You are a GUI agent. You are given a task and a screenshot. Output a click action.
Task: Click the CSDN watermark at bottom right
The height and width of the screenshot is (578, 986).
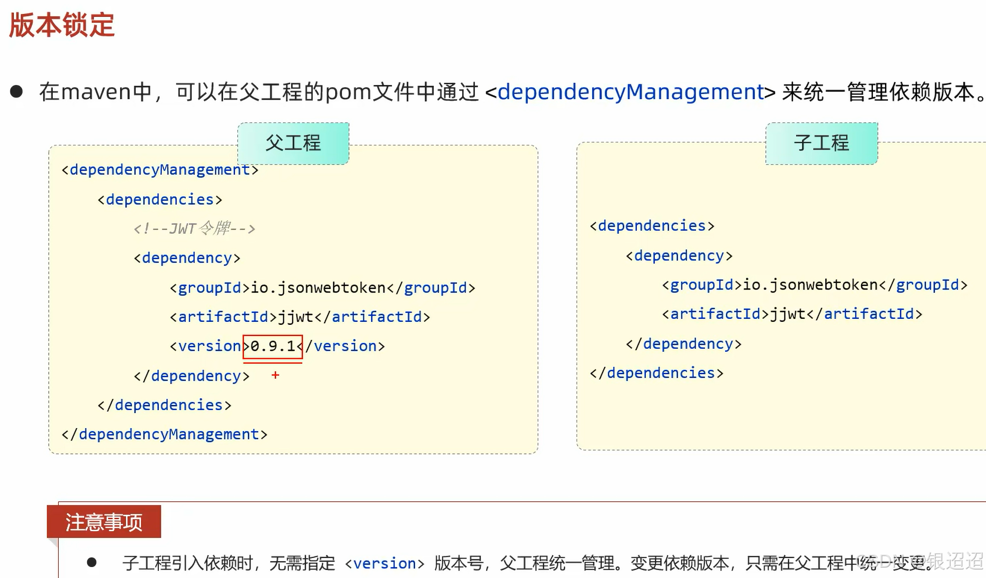coord(919,562)
